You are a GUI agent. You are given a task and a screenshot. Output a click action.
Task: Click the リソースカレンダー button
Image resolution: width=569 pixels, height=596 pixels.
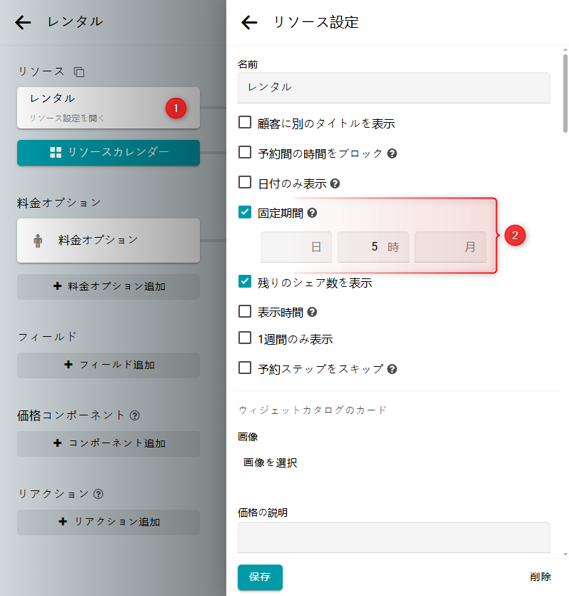point(109,152)
